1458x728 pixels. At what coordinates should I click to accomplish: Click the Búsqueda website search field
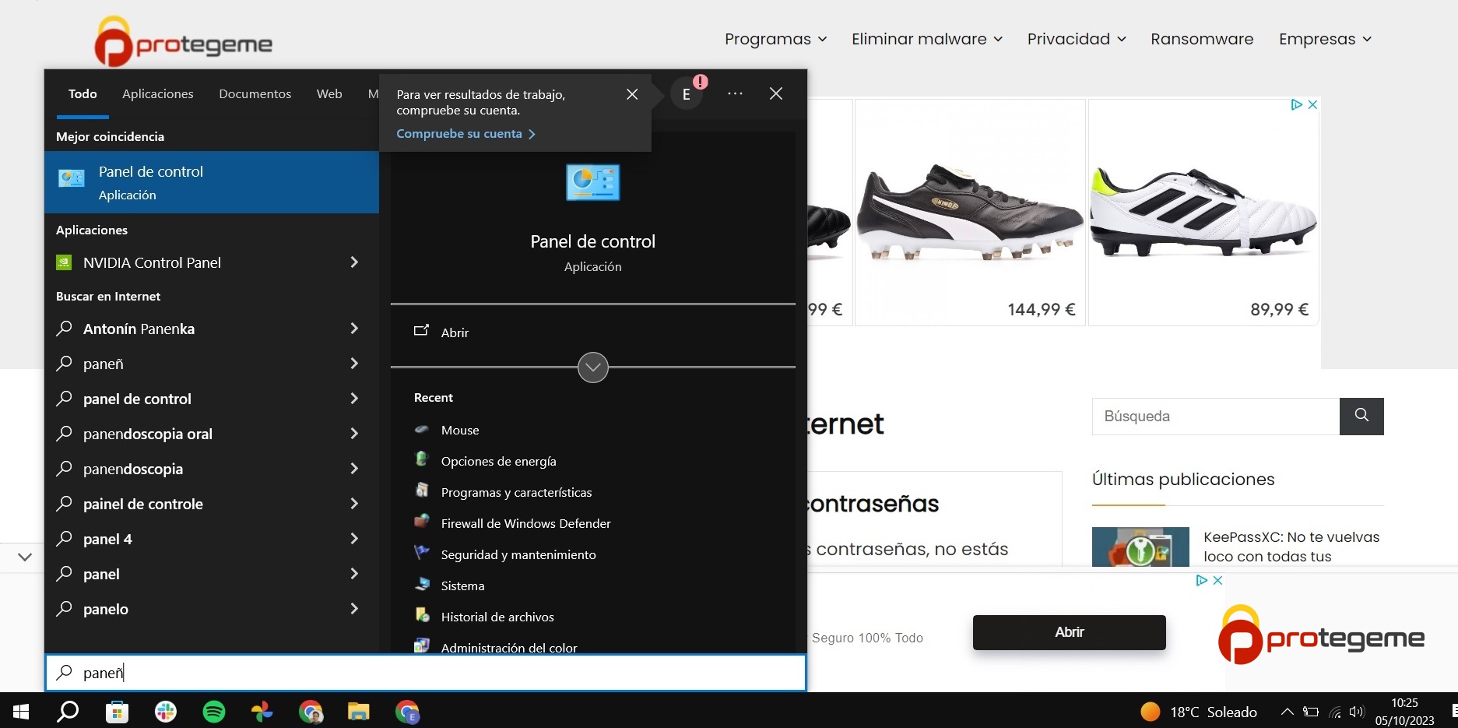1216,416
